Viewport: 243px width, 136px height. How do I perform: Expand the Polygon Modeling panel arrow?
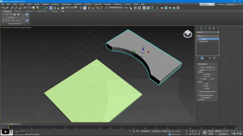point(22,24)
